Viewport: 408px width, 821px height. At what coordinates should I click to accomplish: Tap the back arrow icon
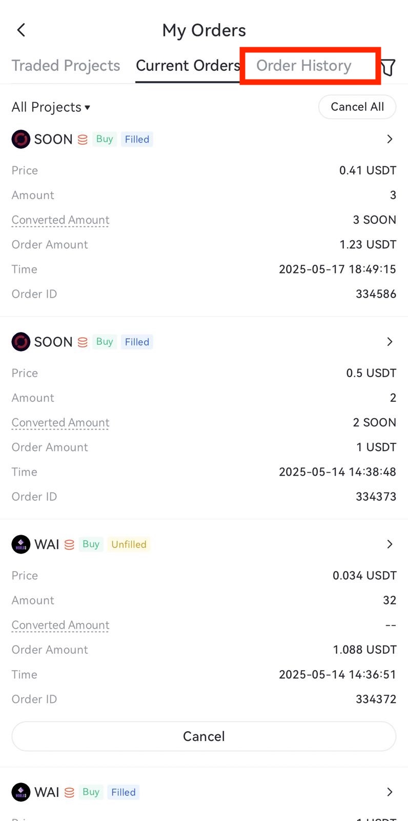(21, 30)
